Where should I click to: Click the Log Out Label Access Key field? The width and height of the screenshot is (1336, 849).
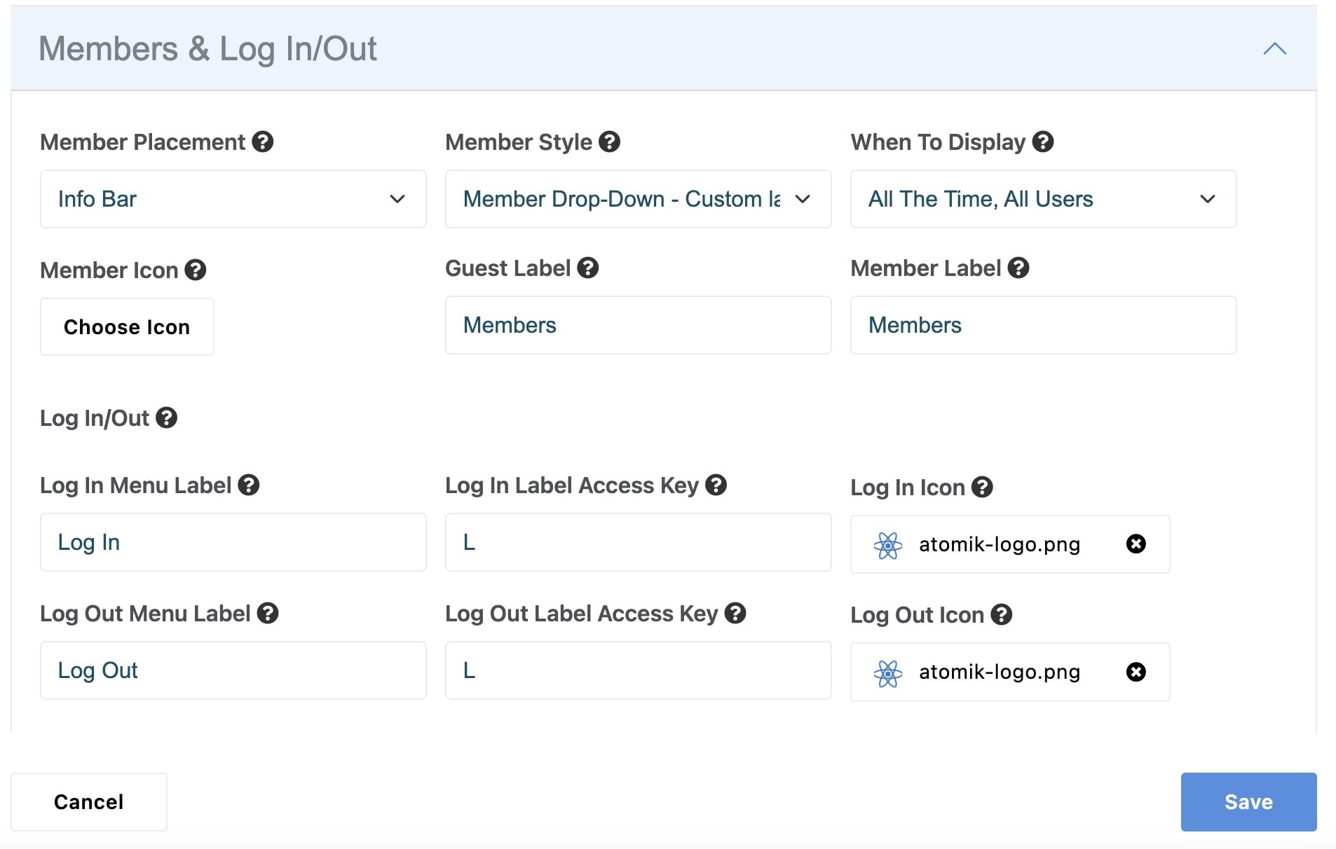(x=638, y=670)
